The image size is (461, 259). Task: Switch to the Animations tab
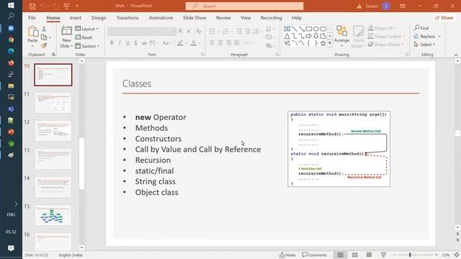point(161,17)
